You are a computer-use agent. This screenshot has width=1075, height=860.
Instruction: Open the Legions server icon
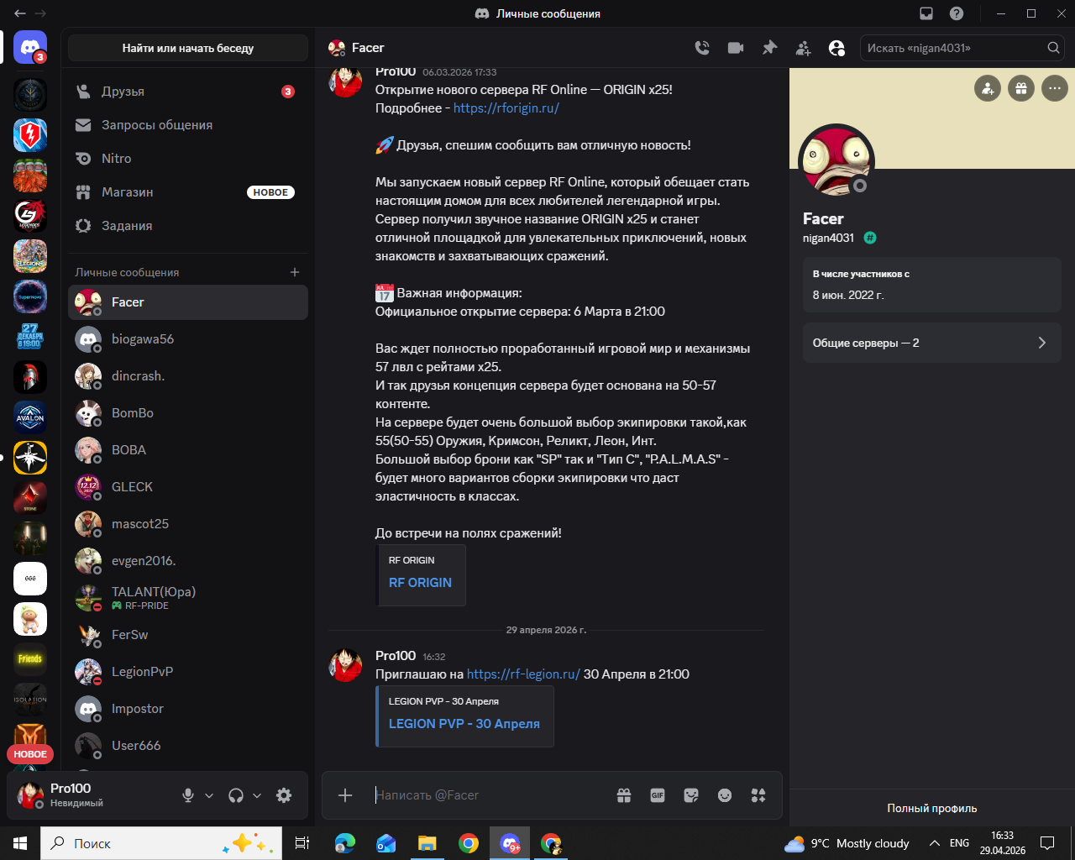(30, 256)
